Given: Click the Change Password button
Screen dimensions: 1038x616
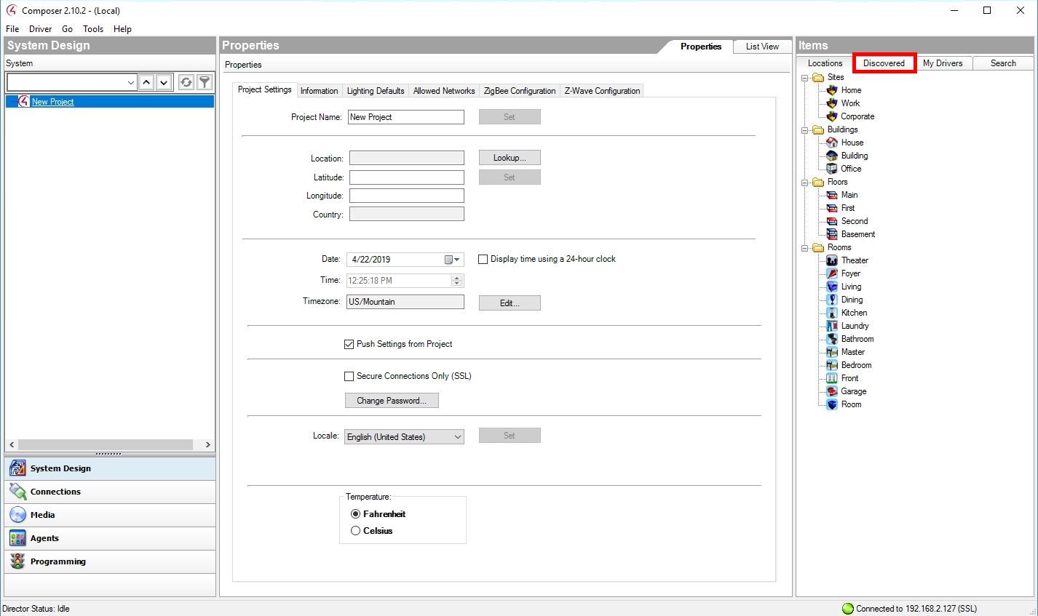Looking at the screenshot, I should pos(392,401).
